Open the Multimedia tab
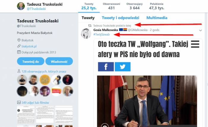Image resolution: width=208 pixels, height=127 pixels. pyautogui.click(x=157, y=18)
